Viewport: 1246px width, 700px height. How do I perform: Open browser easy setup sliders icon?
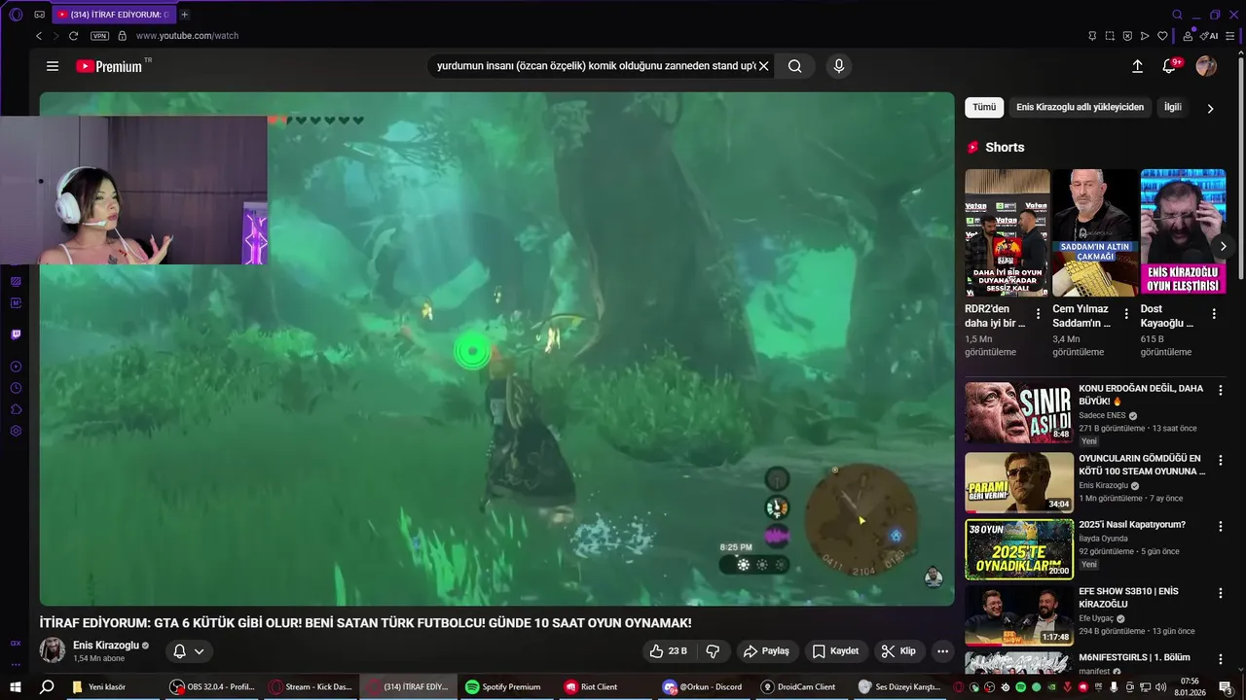pyautogui.click(x=1232, y=36)
